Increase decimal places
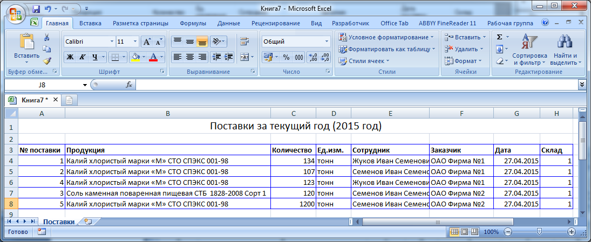The image size is (591, 242). click(313, 57)
